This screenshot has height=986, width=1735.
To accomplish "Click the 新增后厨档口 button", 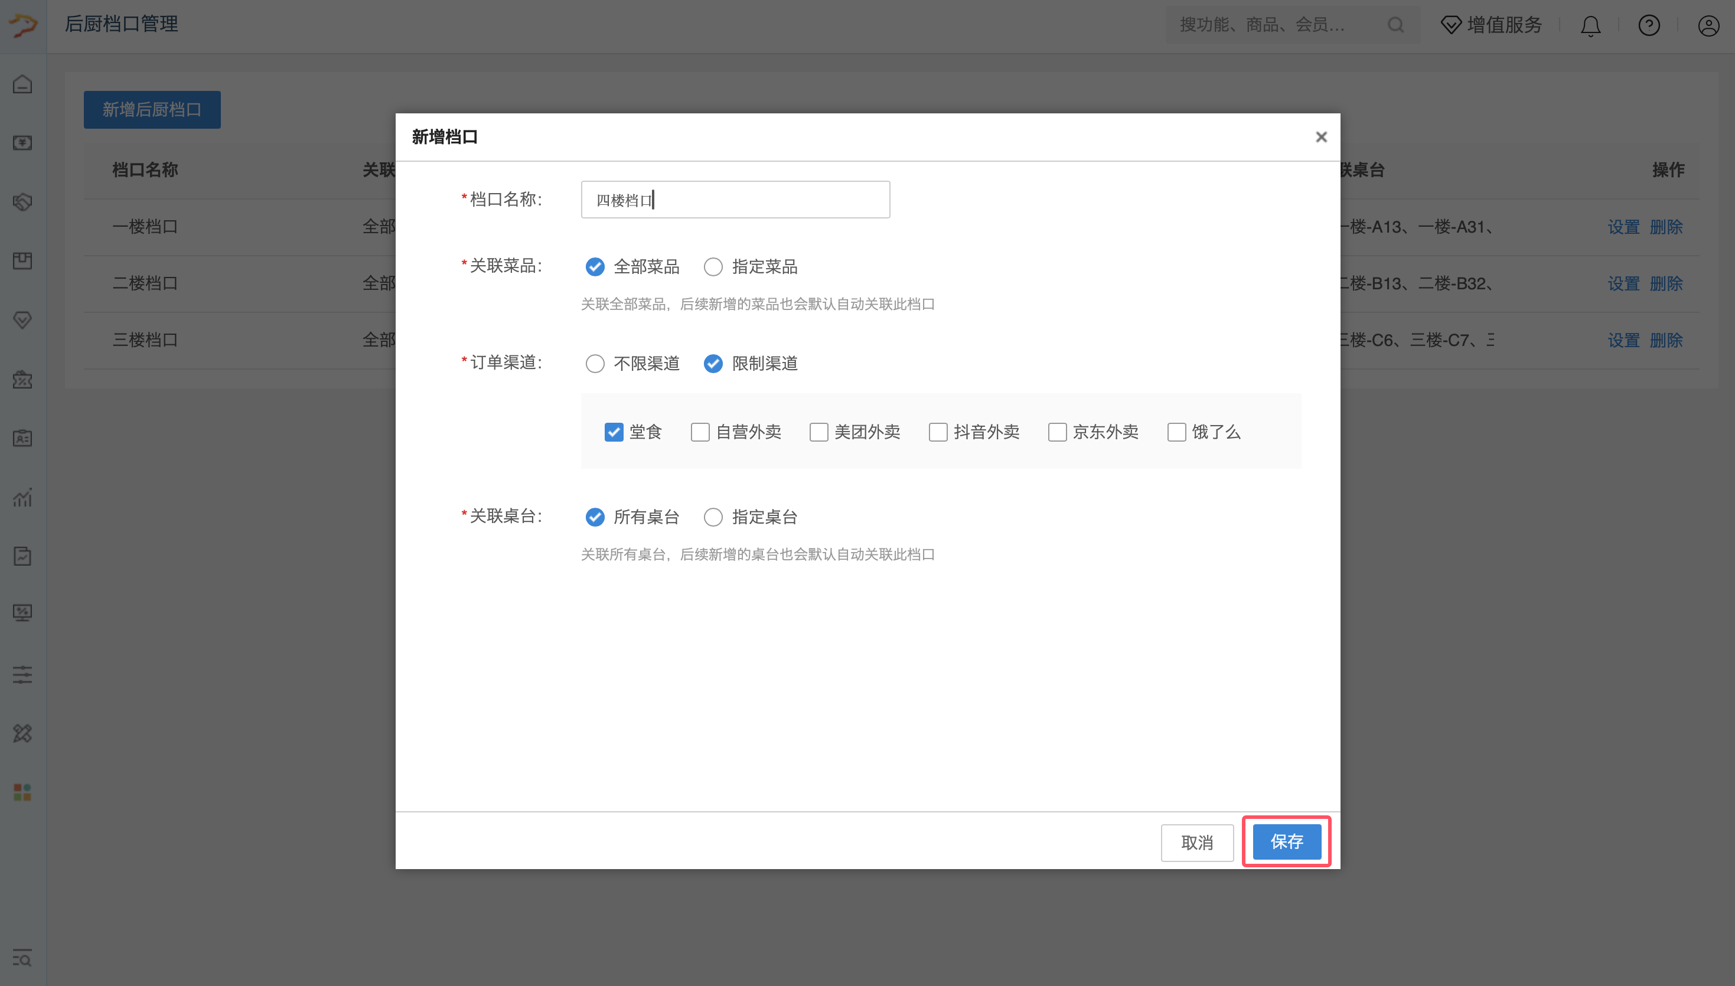I will (x=152, y=110).
